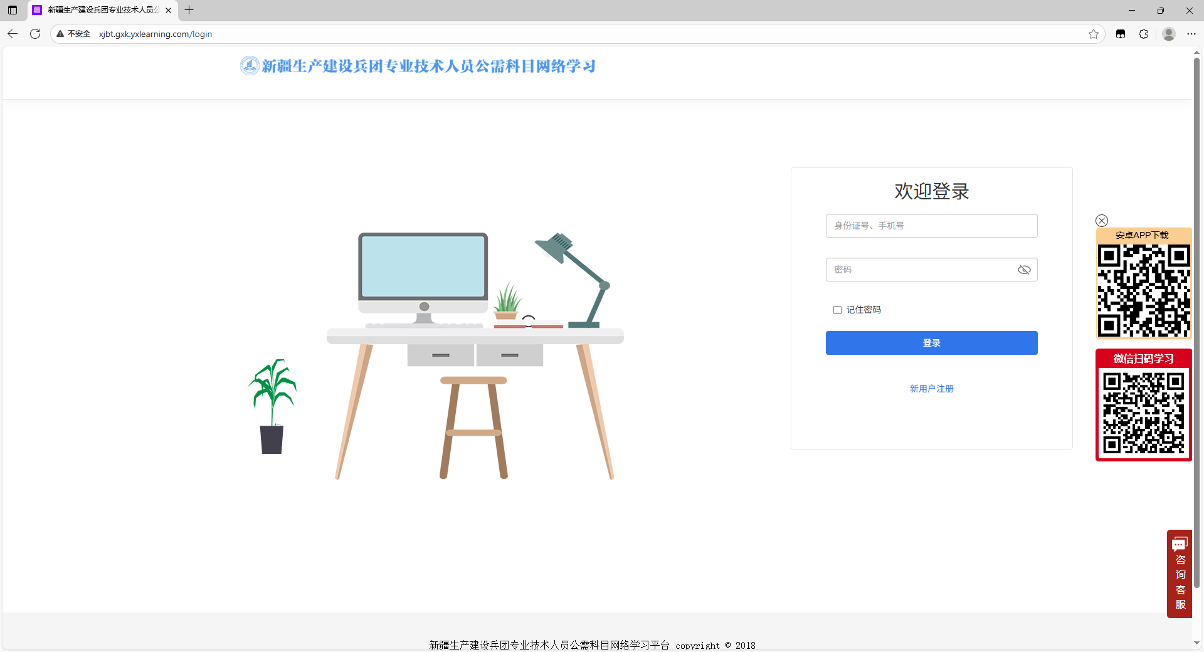Focus the 身份证号、手机号 input field
Image resolution: width=1204 pixels, height=652 pixels.
click(x=931, y=226)
